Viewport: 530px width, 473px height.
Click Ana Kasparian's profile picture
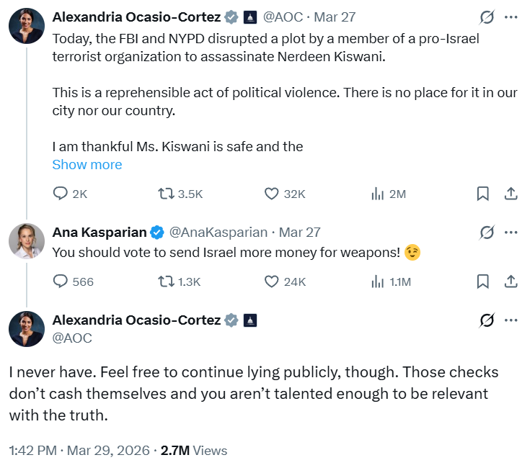[27, 242]
